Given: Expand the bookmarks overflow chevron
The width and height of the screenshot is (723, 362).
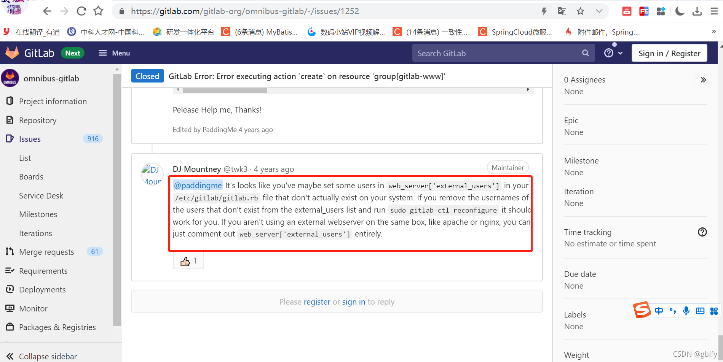Looking at the screenshot, I should [714, 32].
